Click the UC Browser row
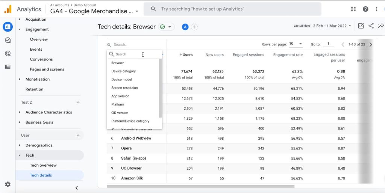The height and width of the screenshot is (193, 385). [x=239, y=169]
